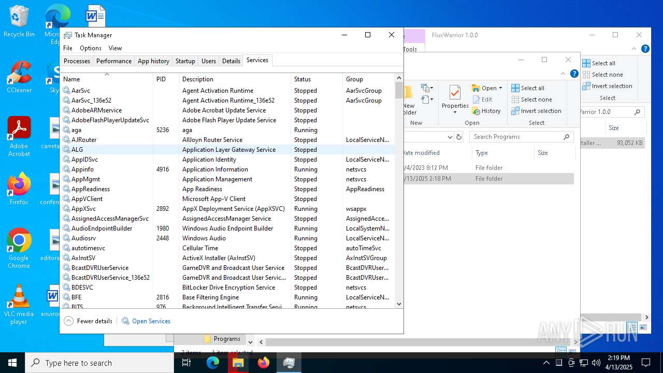Open the View menu in Task Manager
The width and height of the screenshot is (663, 373).
point(115,48)
